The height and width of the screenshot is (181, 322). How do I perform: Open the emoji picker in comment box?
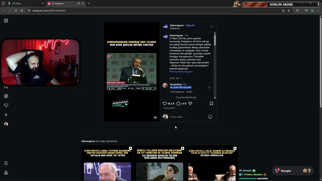click(x=210, y=117)
